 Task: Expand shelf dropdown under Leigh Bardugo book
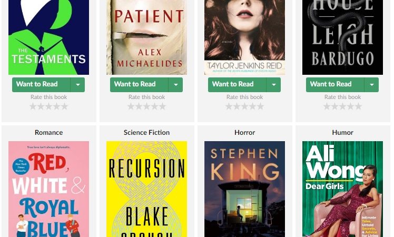click(372, 84)
